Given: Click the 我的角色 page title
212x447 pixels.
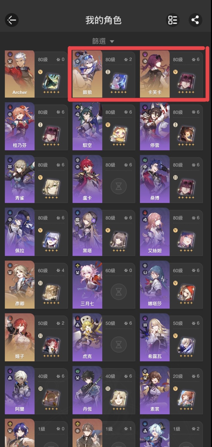Looking at the screenshot, I should (103, 20).
